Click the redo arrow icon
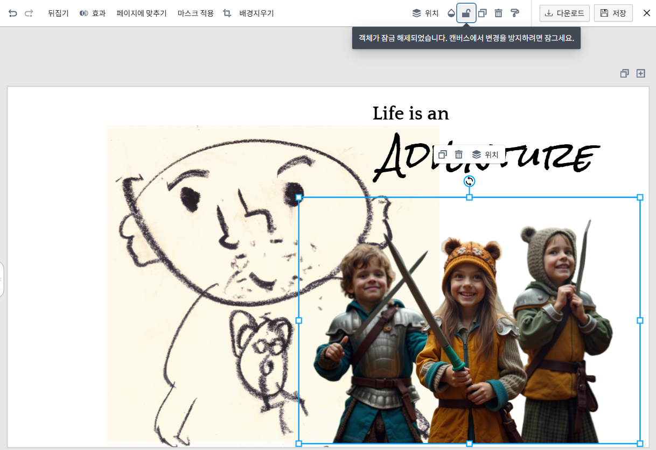 point(29,13)
